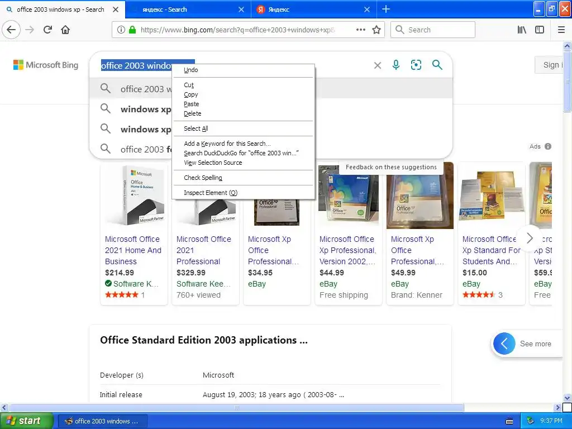Click the Ads info icon
This screenshot has width=572, height=429.
point(548,146)
